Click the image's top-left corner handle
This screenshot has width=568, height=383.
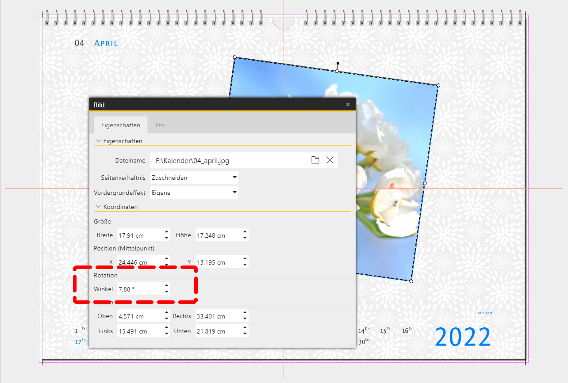click(x=235, y=57)
